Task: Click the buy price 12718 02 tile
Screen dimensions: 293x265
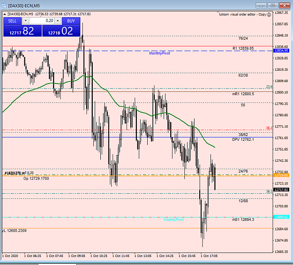Action: tap(61, 31)
